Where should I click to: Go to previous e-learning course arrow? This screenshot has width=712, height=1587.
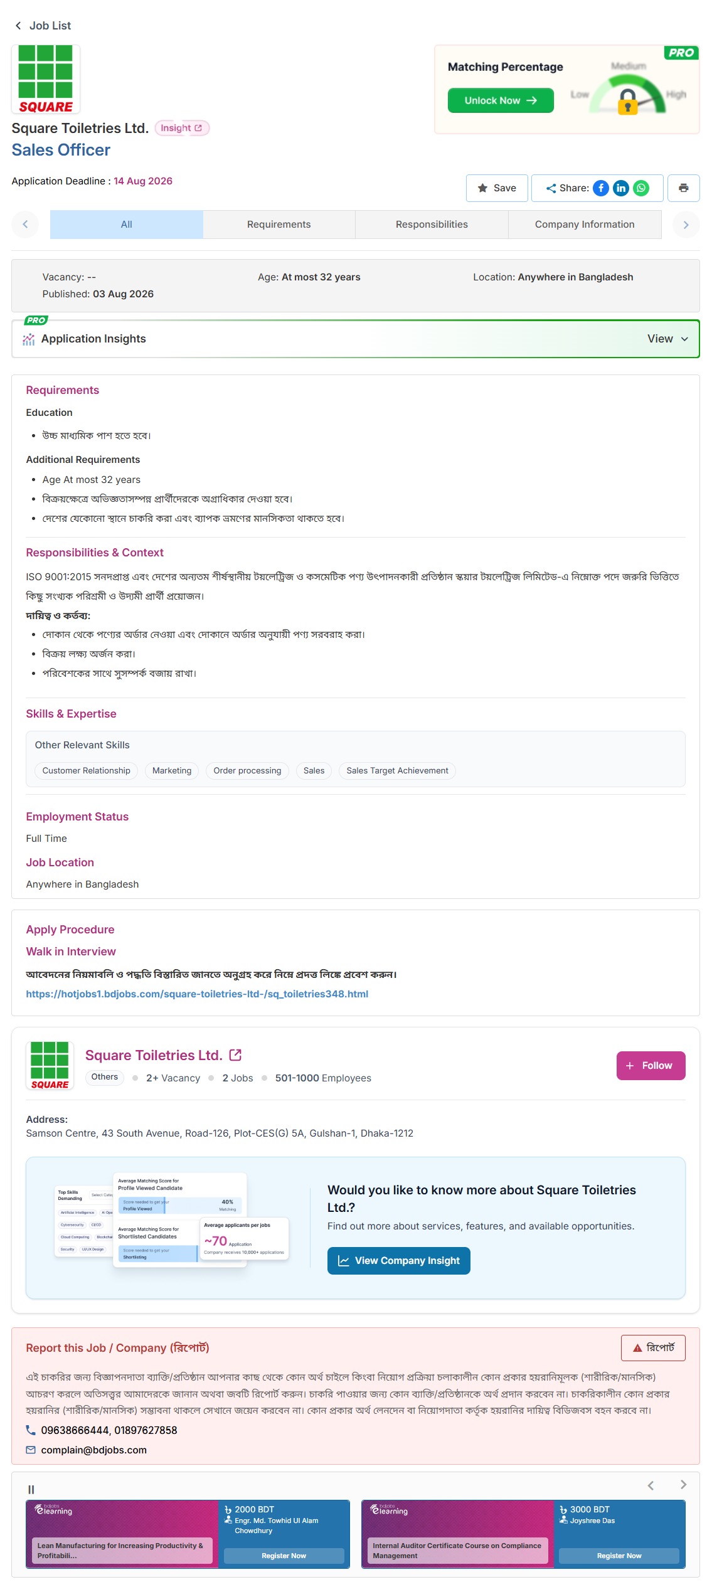pyautogui.click(x=651, y=1485)
